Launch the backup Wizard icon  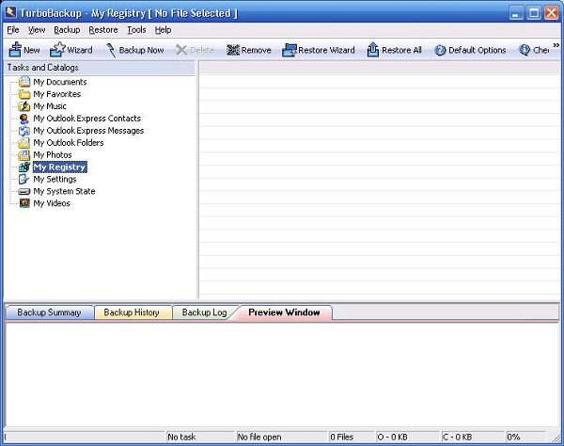coord(57,50)
